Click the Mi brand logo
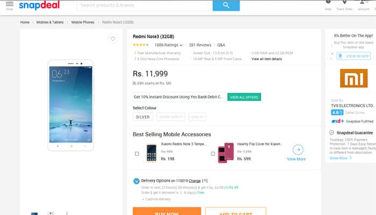Screen dimensions: 376x215 pyautogui.click(x=353, y=78)
